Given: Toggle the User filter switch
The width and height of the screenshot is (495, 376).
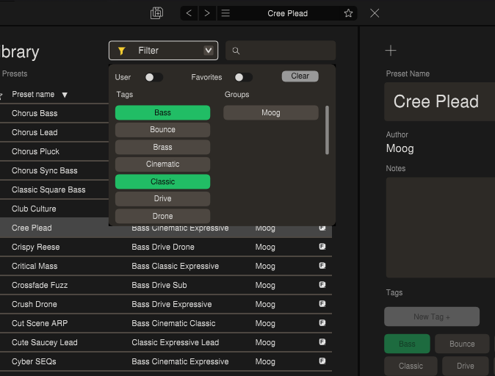Looking at the screenshot, I should coord(153,77).
